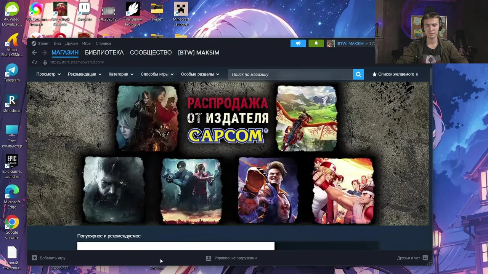Open 4K Video Downloader desktop icon
Viewport: 488px width, 274px height.
(12, 14)
